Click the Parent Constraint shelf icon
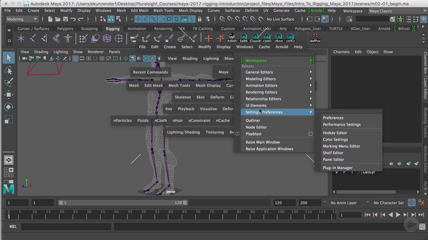The image size is (428, 240). click(x=134, y=39)
